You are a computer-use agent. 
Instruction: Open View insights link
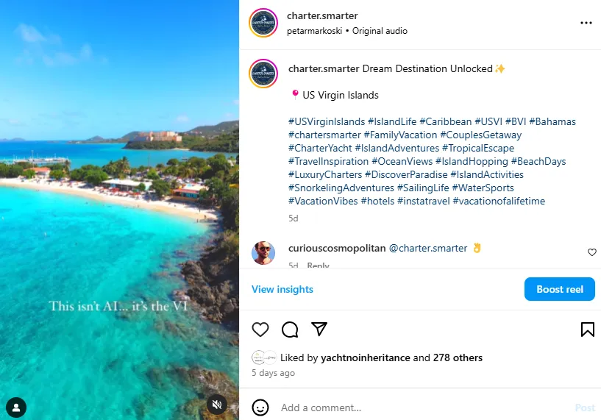click(282, 289)
